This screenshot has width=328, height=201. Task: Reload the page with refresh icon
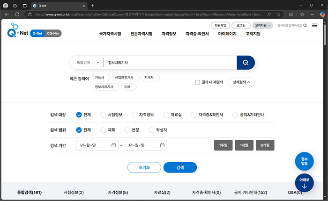(17, 14)
